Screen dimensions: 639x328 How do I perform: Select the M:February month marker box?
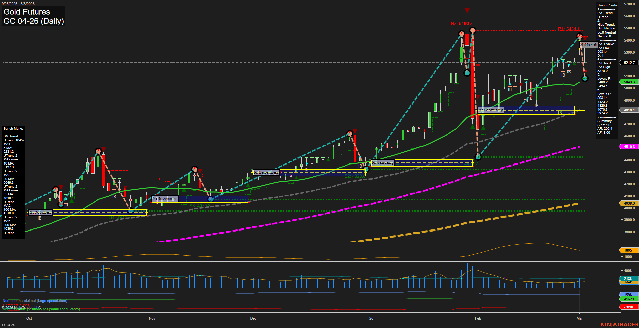(491, 110)
